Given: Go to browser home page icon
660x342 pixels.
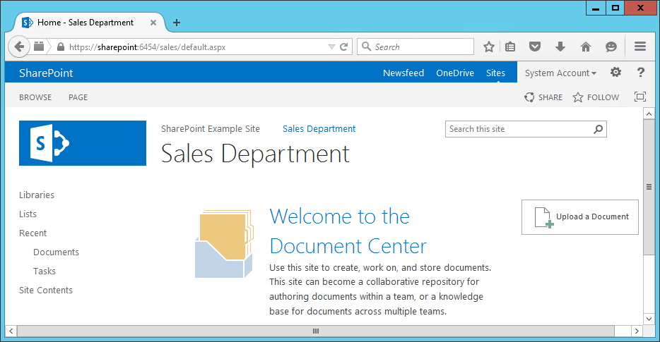Looking at the screenshot, I should [x=586, y=47].
